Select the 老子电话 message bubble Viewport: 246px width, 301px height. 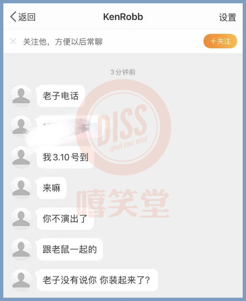(x=61, y=96)
